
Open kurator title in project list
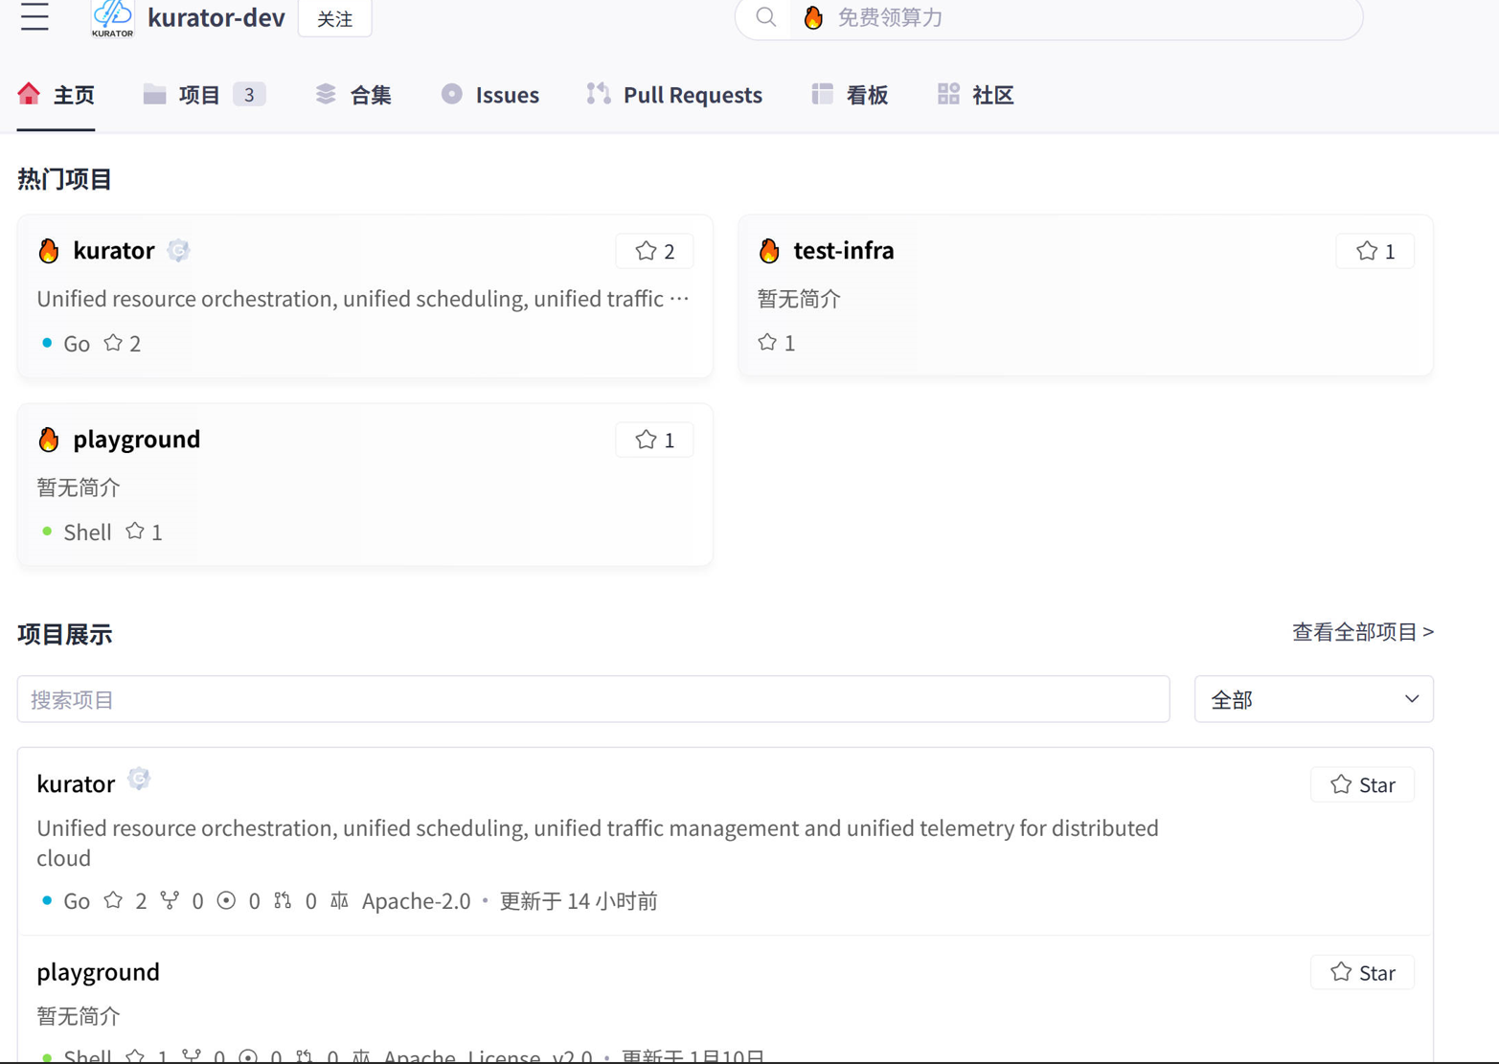76,784
